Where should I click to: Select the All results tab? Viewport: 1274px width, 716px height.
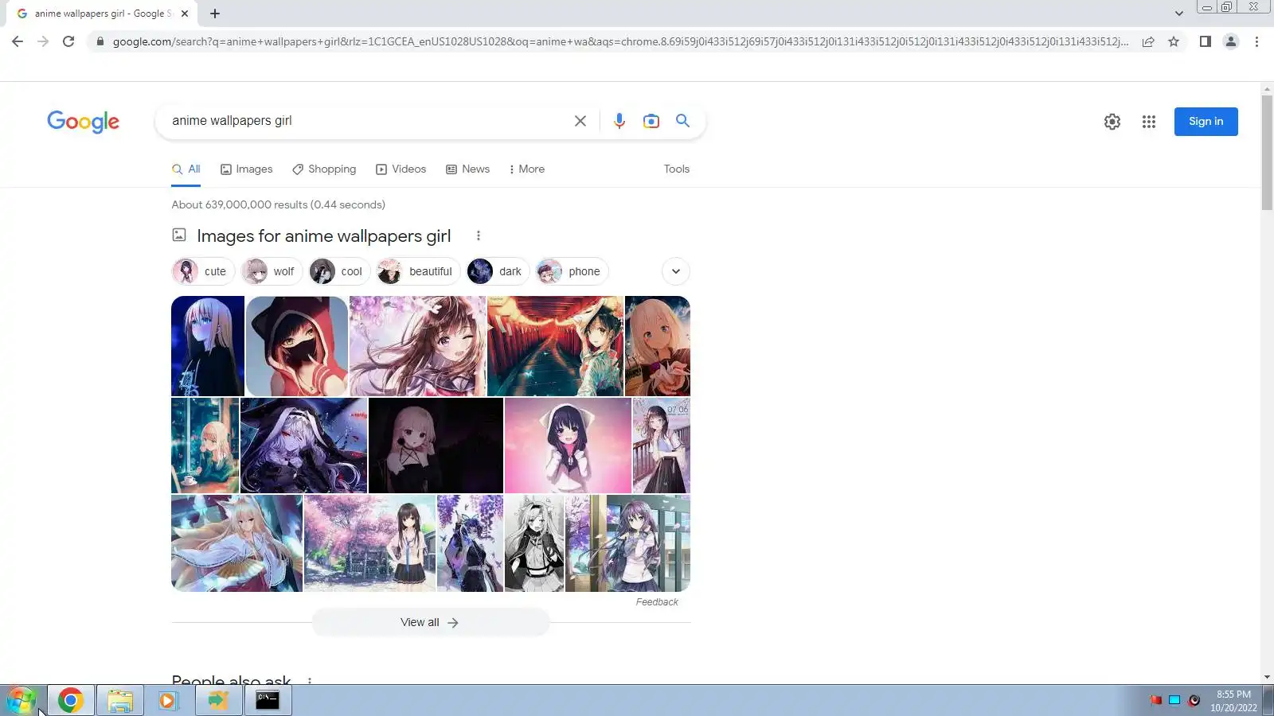[186, 169]
